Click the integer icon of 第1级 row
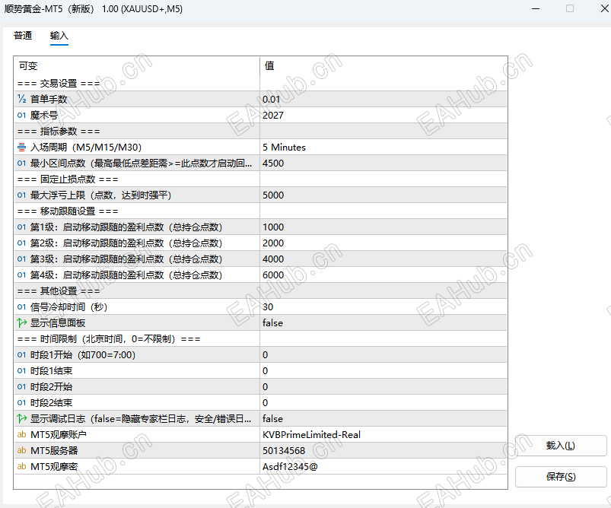 coord(22,227)
